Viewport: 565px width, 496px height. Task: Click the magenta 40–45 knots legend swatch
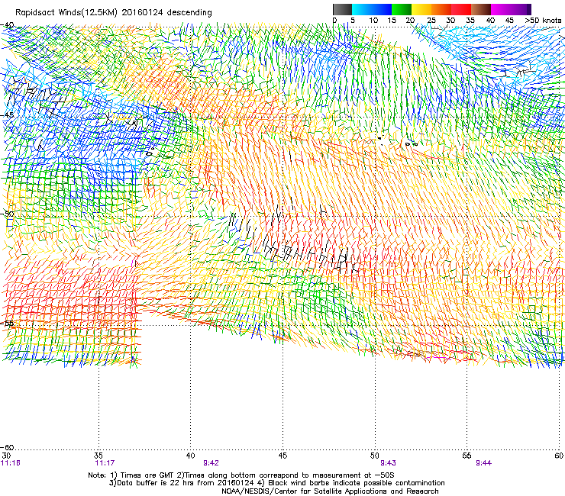[501, 9]
